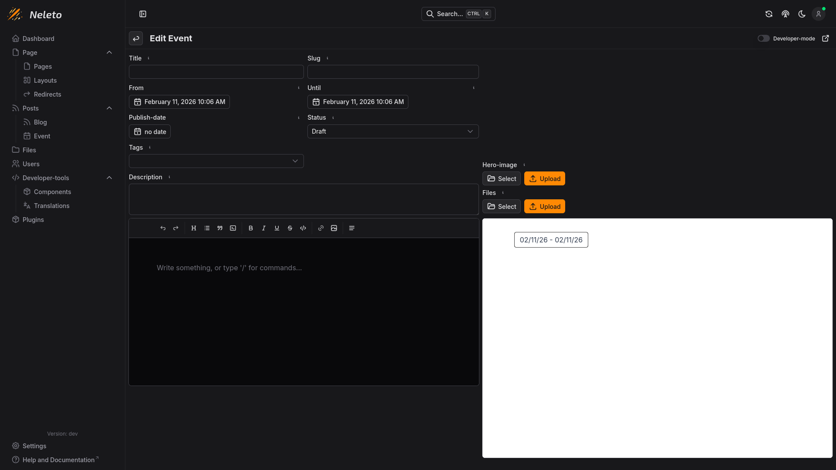Open the Status dropdown showing Draft
The width and height of the screenshot is (836, 470).
pyautogui.click(x=393, y=131)
